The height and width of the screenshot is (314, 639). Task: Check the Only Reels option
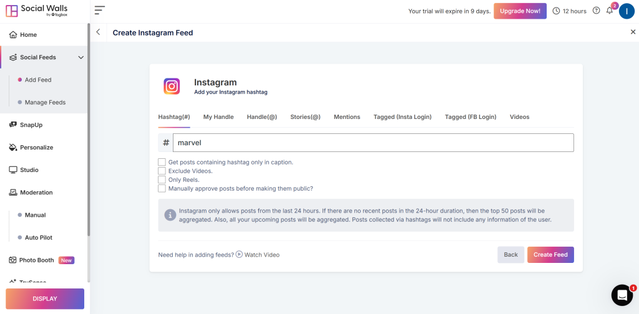(162, 179)
